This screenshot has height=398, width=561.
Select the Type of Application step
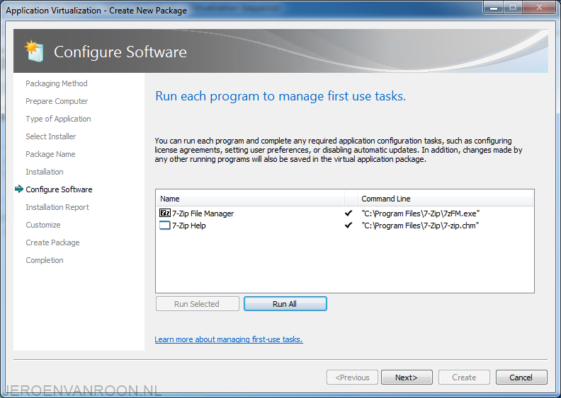(x=58, y=119)
